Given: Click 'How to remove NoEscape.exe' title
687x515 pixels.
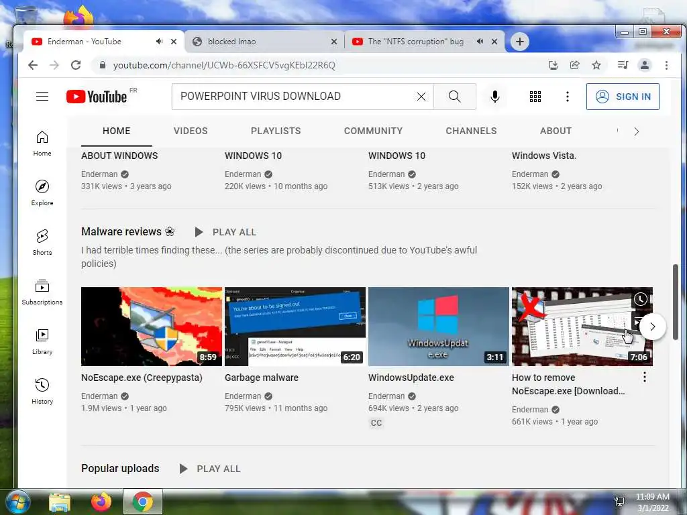Looking at the screenshot, I should click(568, 384).
